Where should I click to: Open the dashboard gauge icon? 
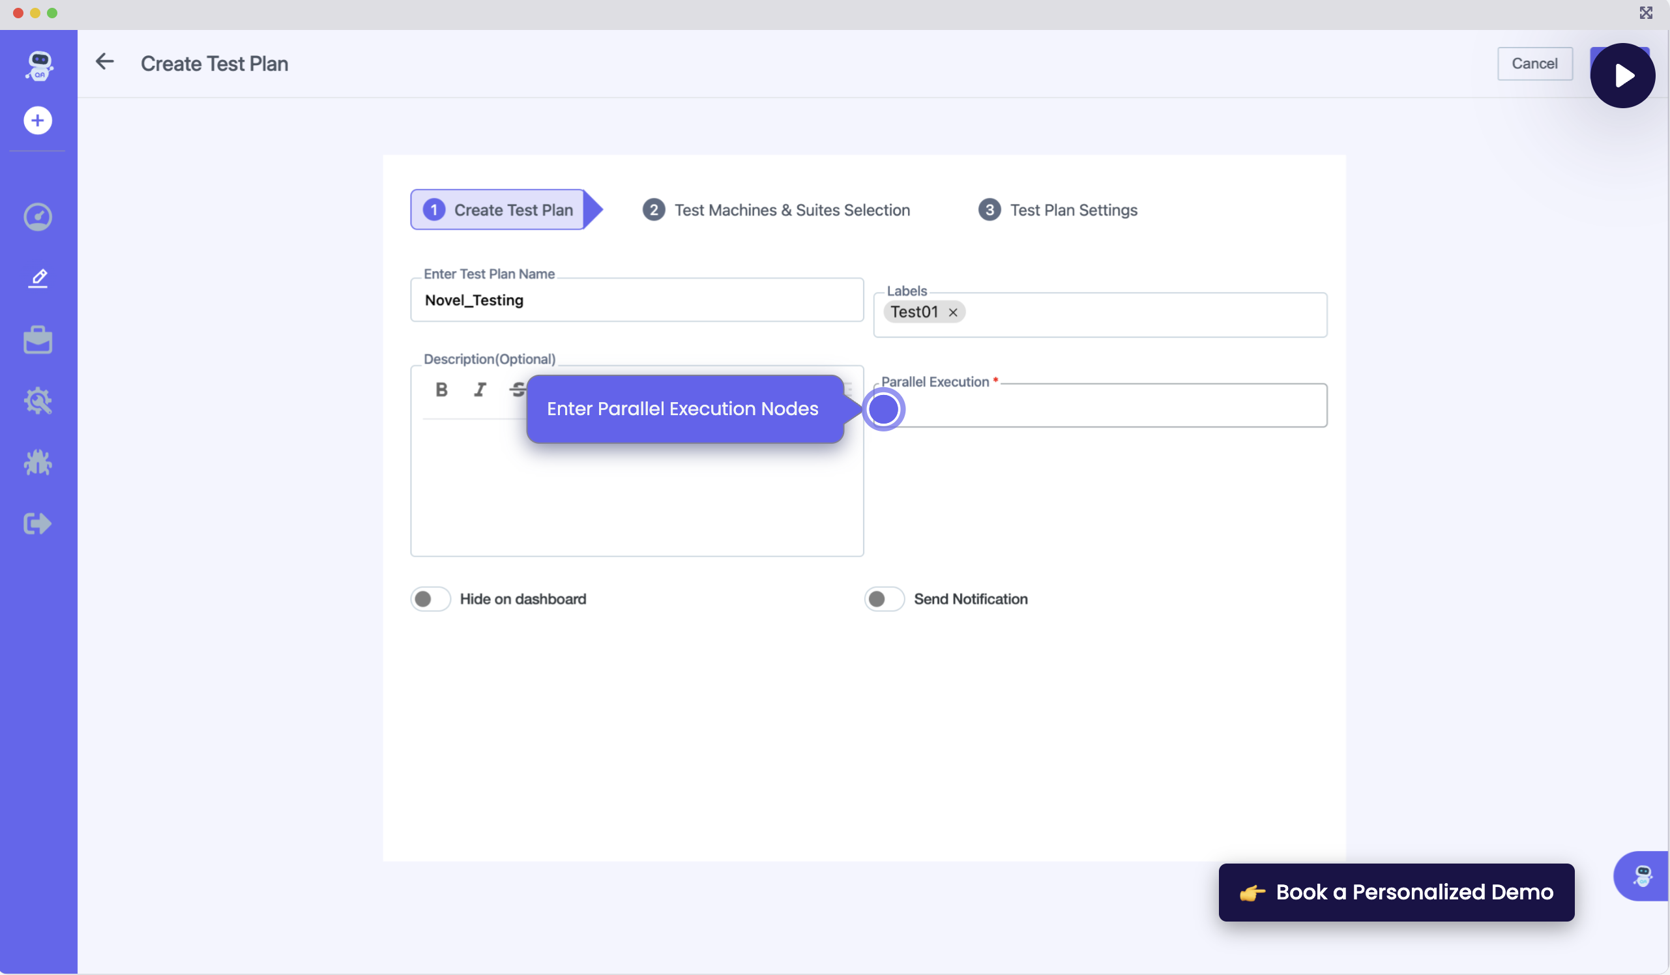pos(38,217)
